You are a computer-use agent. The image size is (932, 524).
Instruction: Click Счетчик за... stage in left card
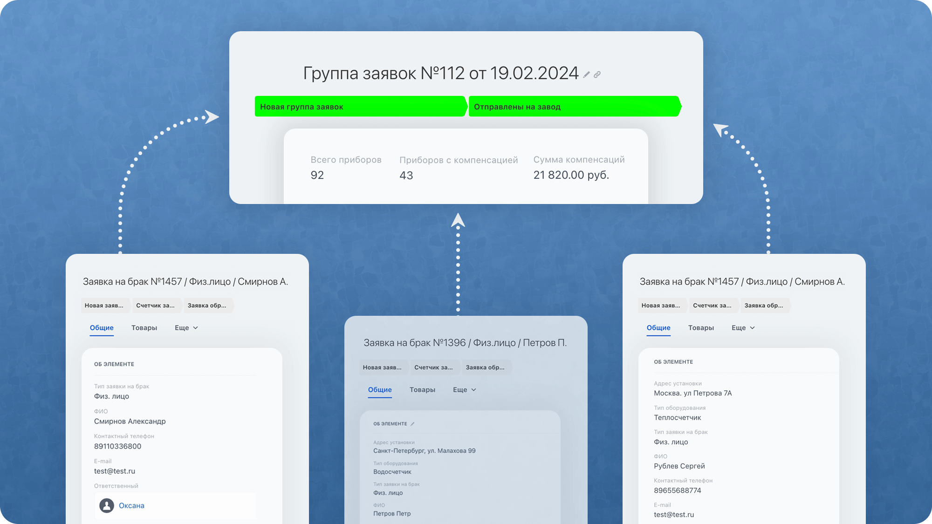155,306
